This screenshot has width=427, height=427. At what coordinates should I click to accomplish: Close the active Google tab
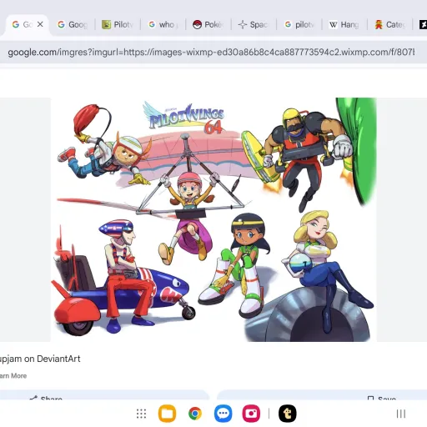[40, 24]
